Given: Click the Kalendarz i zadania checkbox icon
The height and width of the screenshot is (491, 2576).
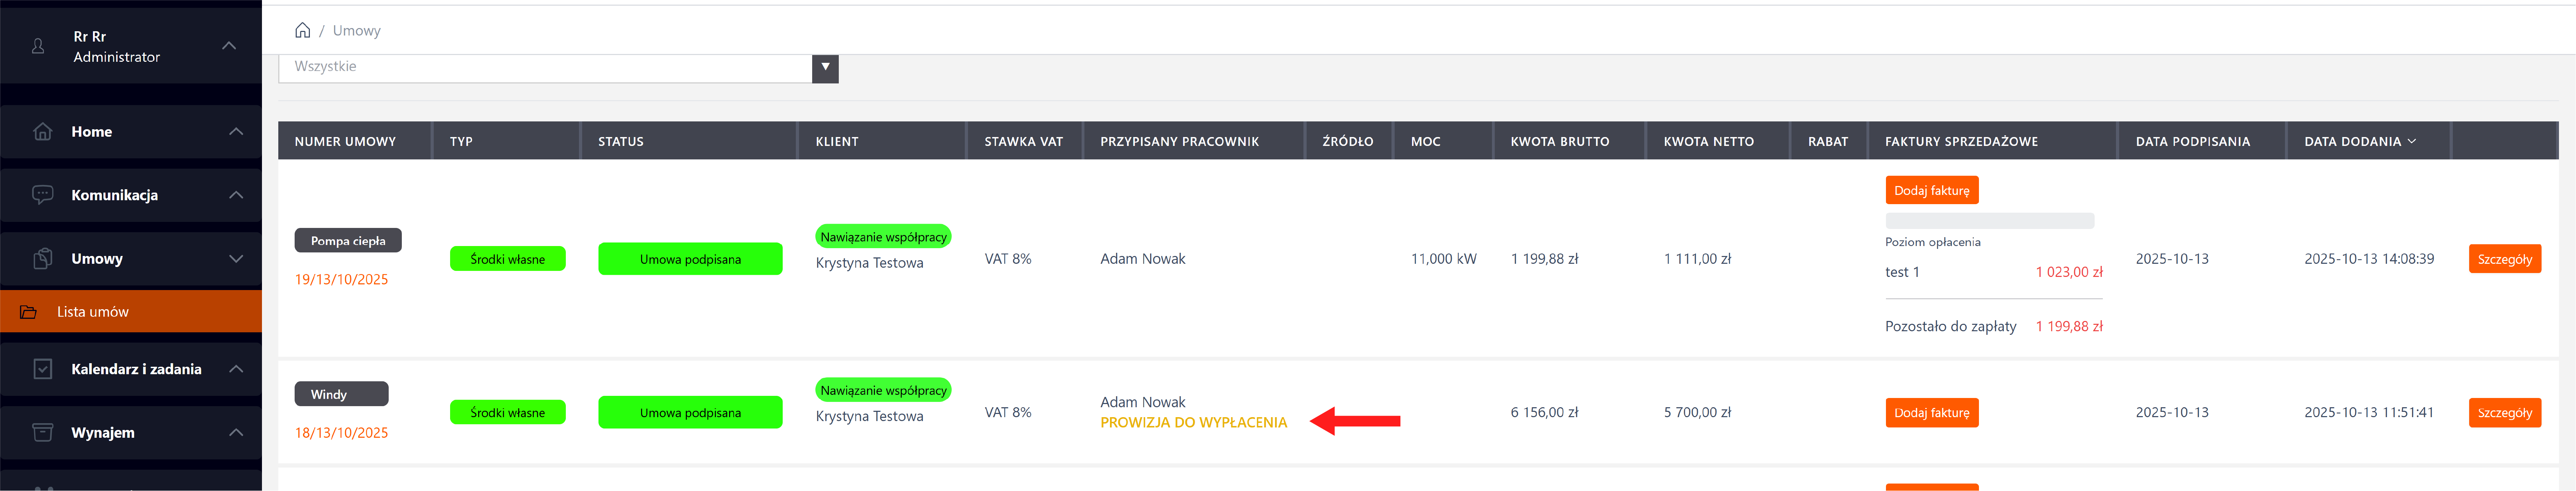Looking at the screenshot, I should click(42, 369).
